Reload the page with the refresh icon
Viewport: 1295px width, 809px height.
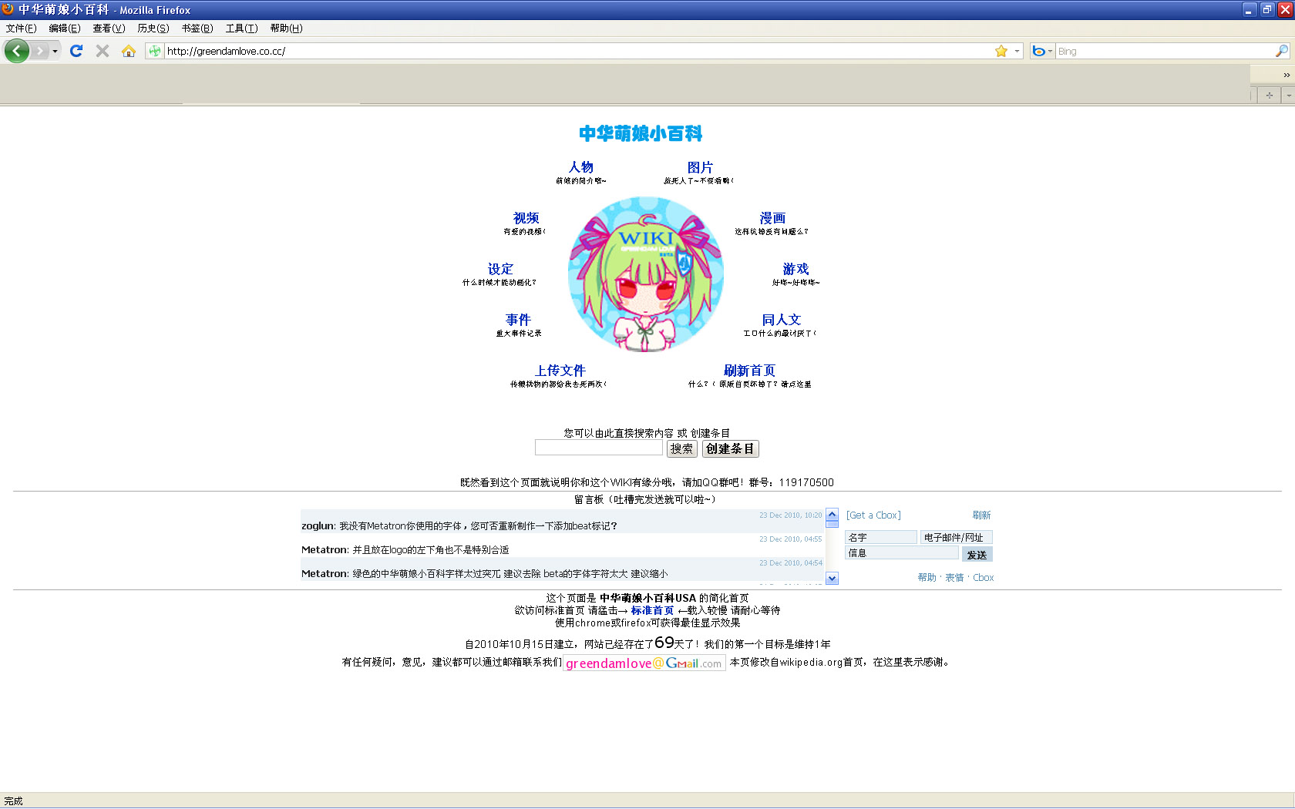point(76,51)
